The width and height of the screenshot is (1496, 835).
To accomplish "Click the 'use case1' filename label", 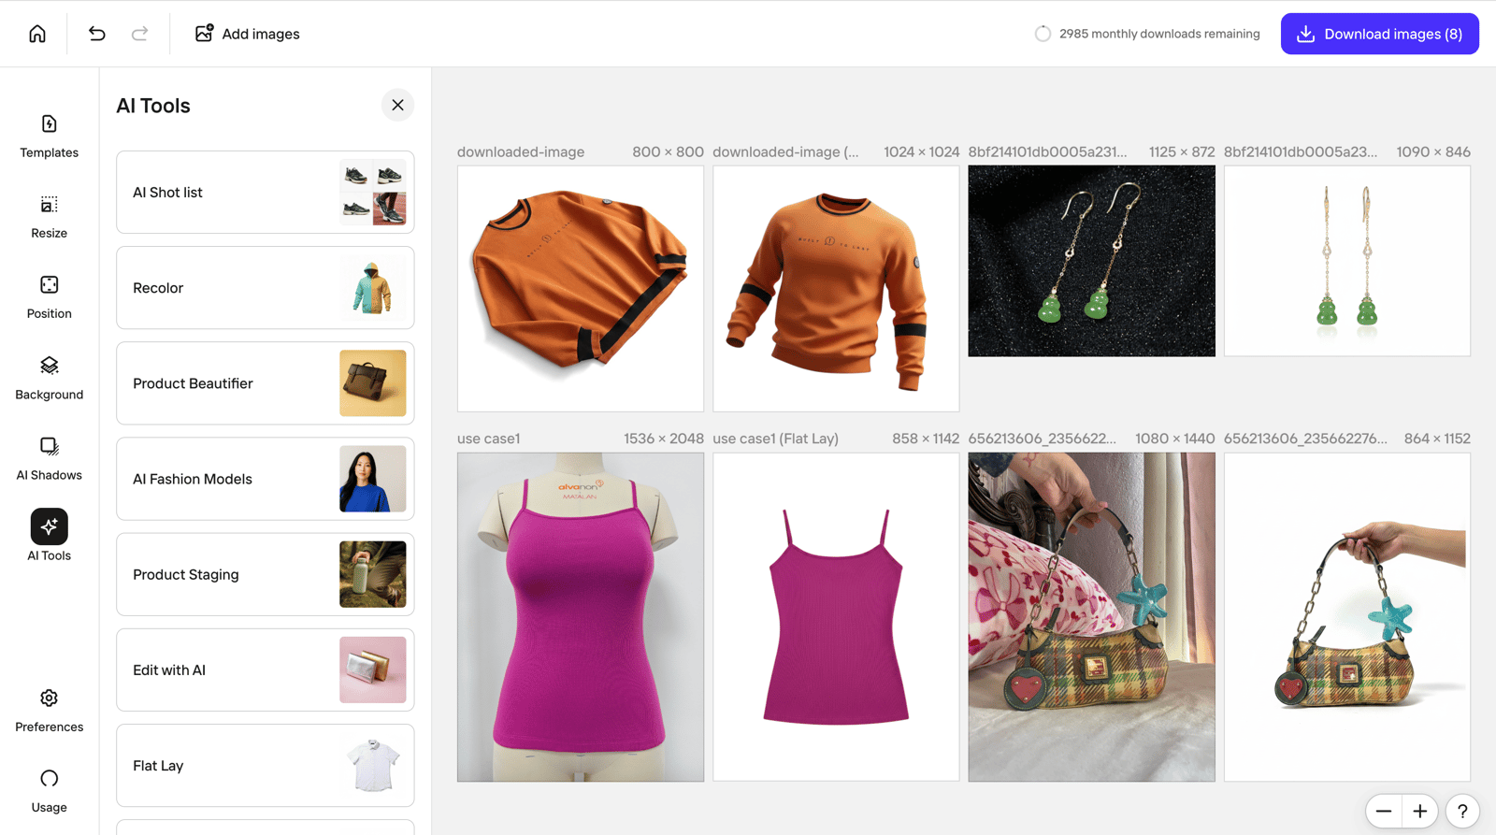I will (488, 439).
